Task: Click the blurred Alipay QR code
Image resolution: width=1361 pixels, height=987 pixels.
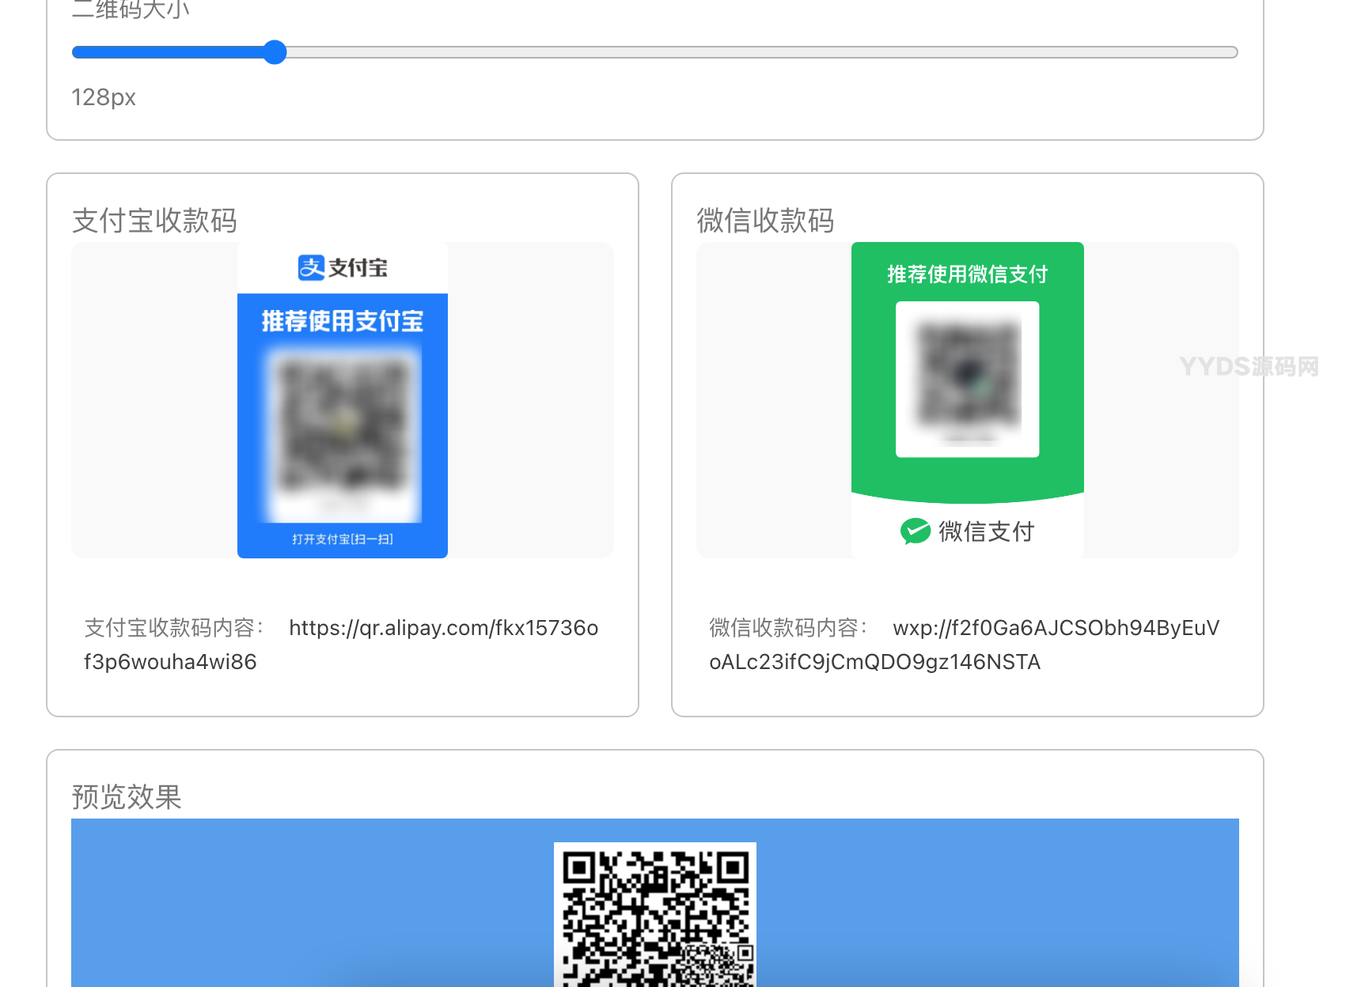Action: [x=343, y=427]
